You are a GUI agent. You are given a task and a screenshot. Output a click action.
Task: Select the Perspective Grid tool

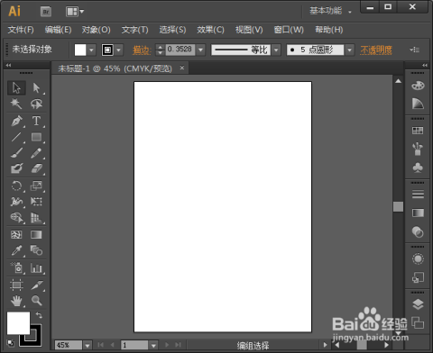[x=36, y=218]
